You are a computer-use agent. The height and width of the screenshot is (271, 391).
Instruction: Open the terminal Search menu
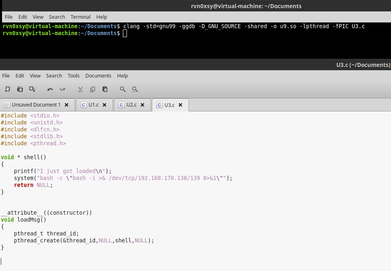(x=57, y=17)
